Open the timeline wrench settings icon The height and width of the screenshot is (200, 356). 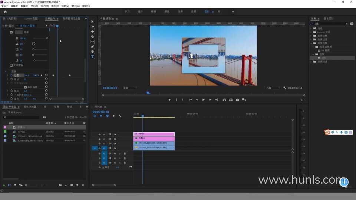[120, 116]
